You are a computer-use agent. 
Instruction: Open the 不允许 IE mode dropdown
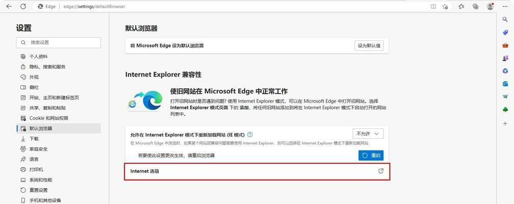click(x=368, y=134)
